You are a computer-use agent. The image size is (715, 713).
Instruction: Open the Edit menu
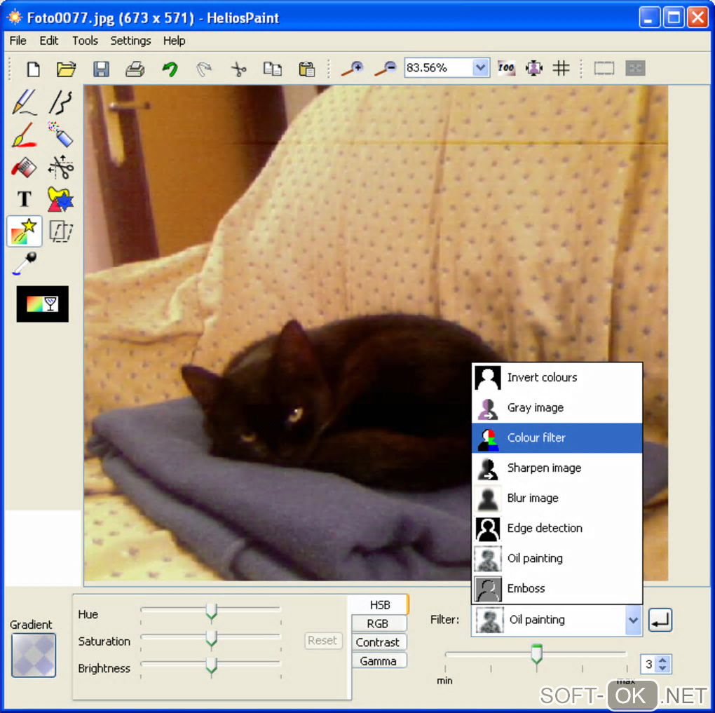[49, 41]
